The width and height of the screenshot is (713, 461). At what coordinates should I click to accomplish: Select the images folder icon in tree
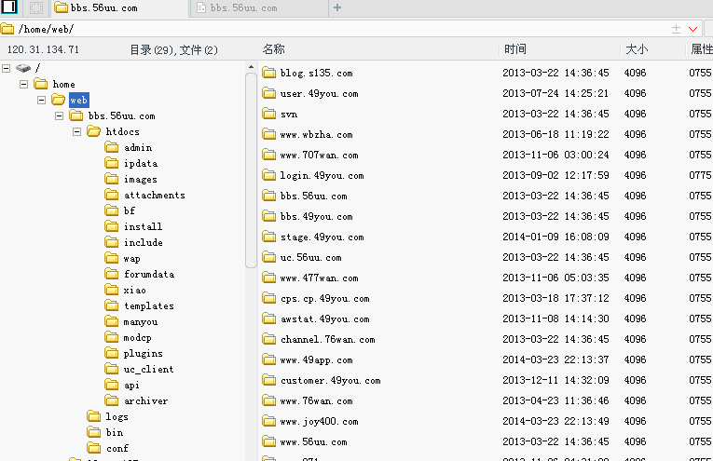pos(112,179)
